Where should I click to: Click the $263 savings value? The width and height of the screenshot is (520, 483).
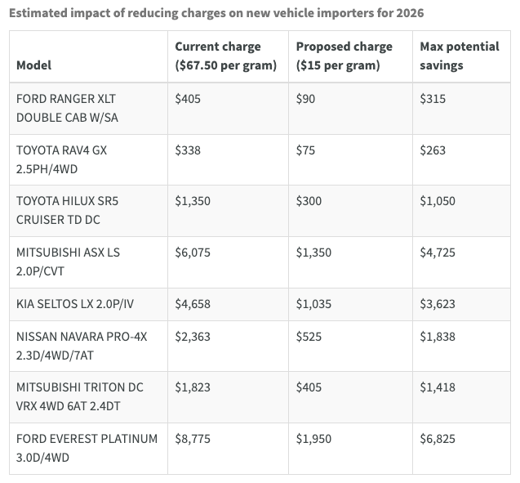pos(431,150)
